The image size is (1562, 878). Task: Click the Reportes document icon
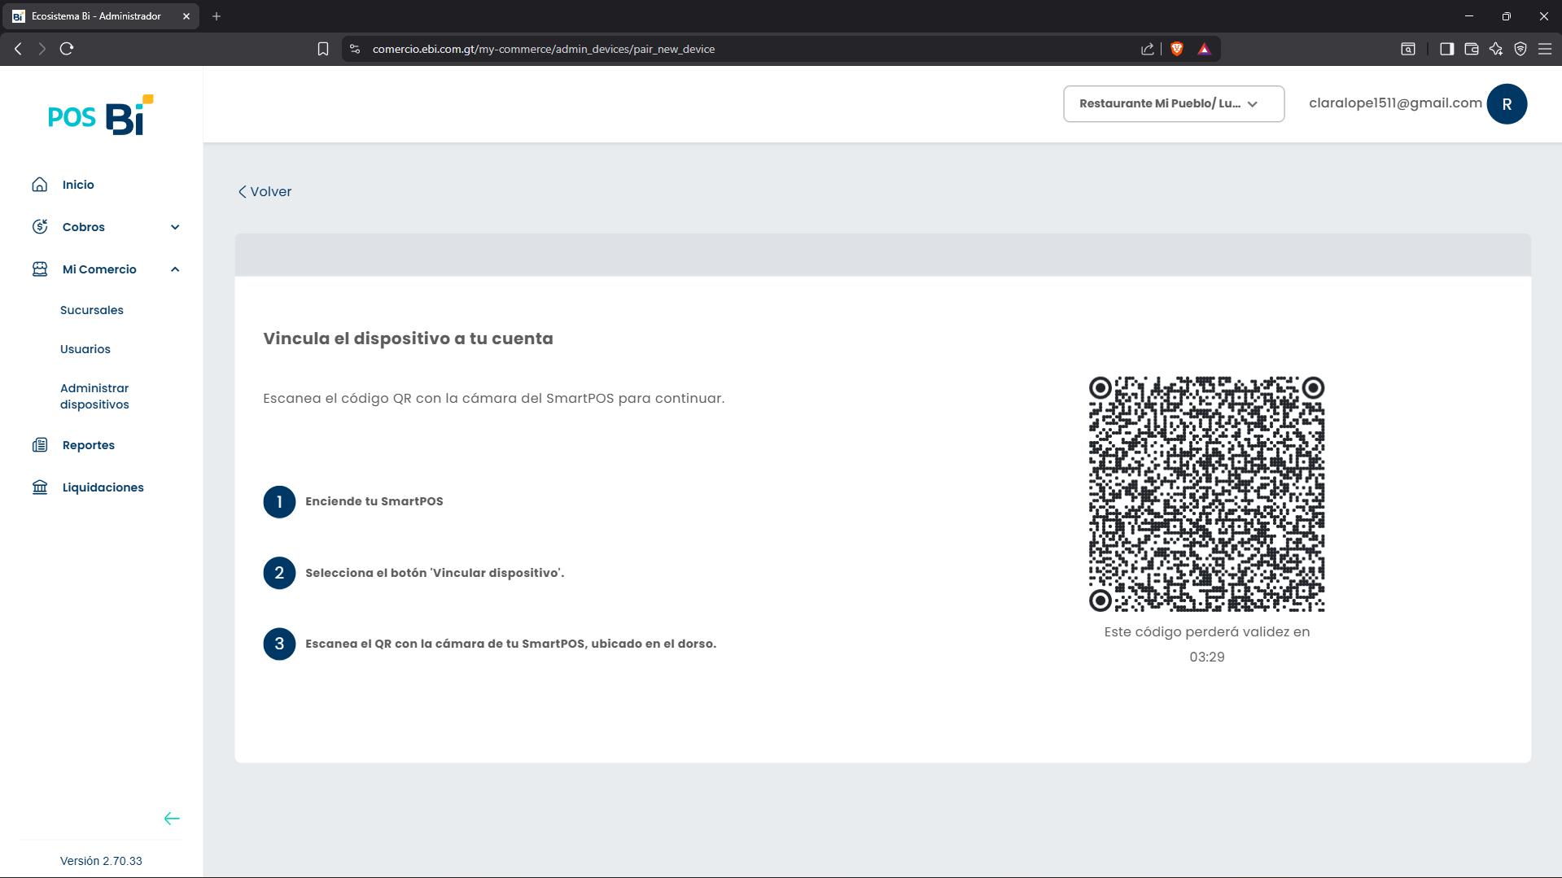click(x=40, y=445)
